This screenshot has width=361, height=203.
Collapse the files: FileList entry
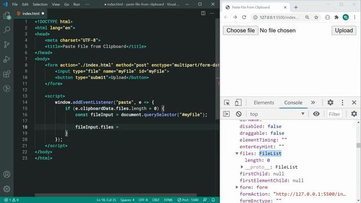pyautogui.click(x=237, y=153)
